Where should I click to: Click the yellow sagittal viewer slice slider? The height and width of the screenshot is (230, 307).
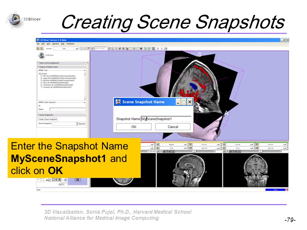pyautogui.click(x=194, y=151)
